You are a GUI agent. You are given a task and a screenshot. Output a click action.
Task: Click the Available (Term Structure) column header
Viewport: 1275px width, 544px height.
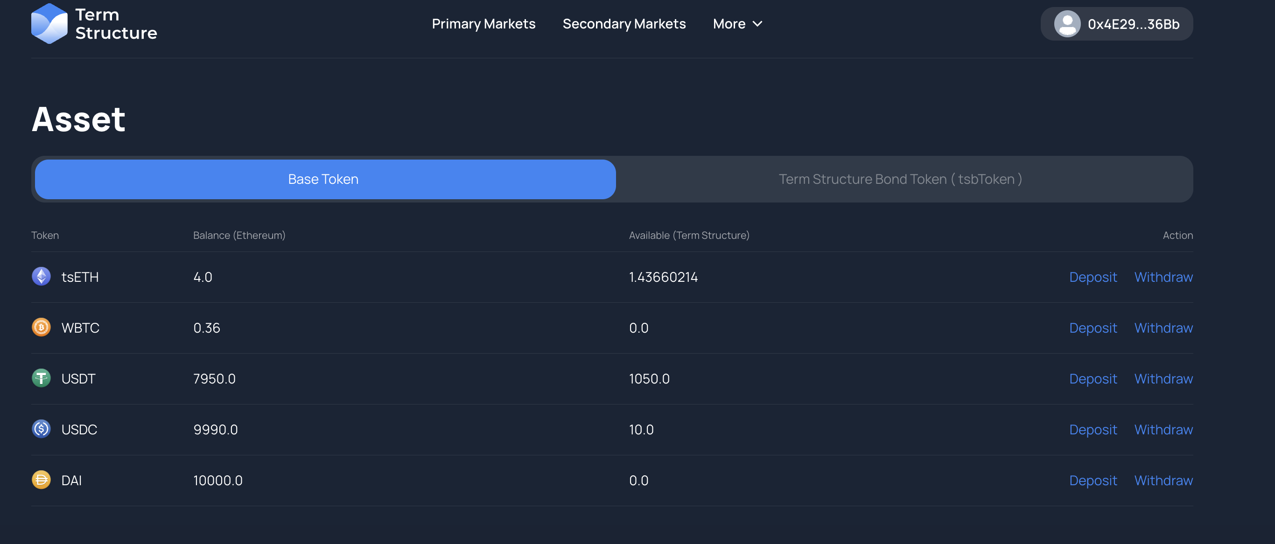689,235
